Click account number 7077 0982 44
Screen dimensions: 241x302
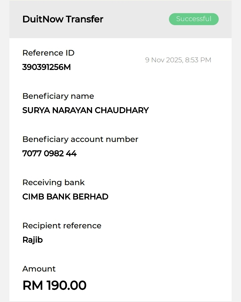(x=50, y=153)
